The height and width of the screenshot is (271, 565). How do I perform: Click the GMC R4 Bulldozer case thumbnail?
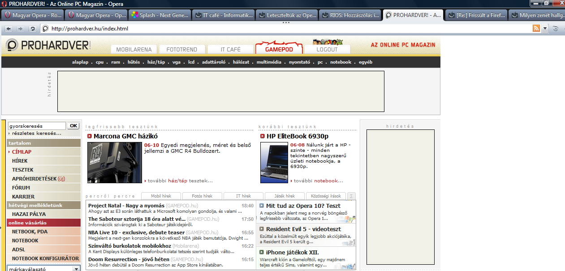[114, 162]
